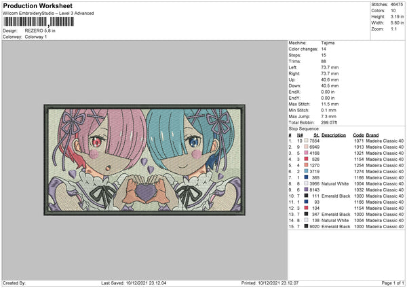Click the Zoom value '1:1'

(x=393, y=29)
